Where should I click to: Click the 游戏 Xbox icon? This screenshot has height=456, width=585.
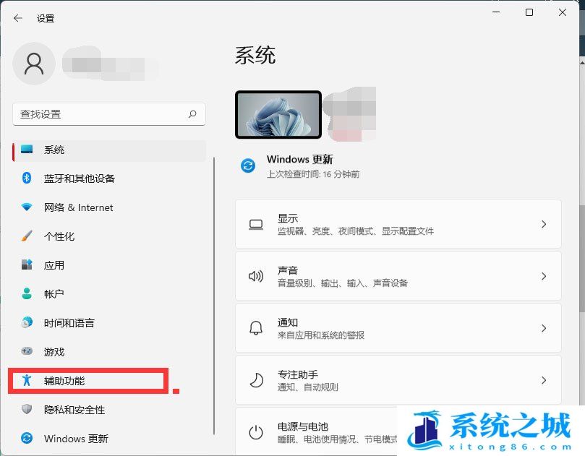[26, 352]
